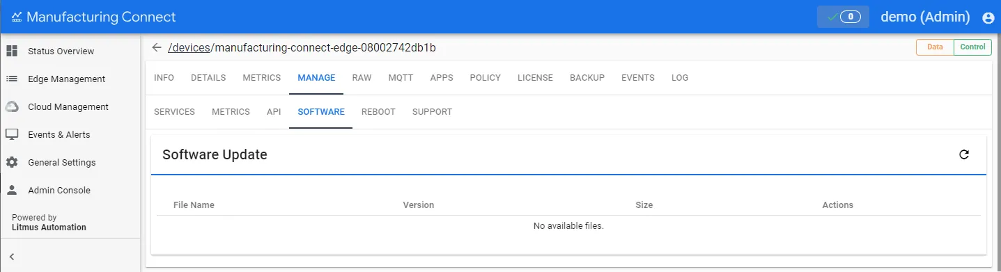Viewport: 1001px width, 272px height.
Task: Switch to the SUPPORT sub-tab
Action: pyautogui.click(x=432, y=112)
